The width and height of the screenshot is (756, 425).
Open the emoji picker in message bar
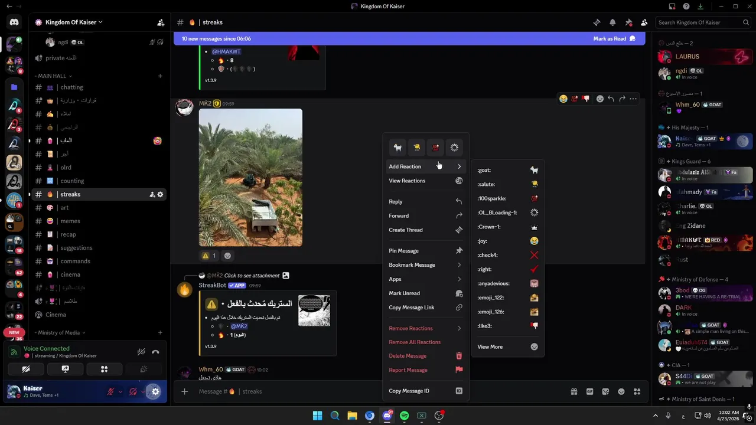(621, 391)
